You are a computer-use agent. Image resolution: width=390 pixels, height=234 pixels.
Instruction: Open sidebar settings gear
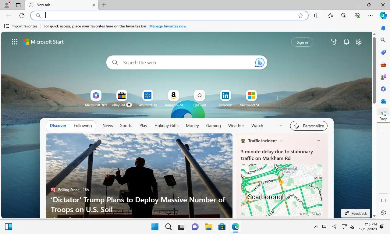[383, 213]
